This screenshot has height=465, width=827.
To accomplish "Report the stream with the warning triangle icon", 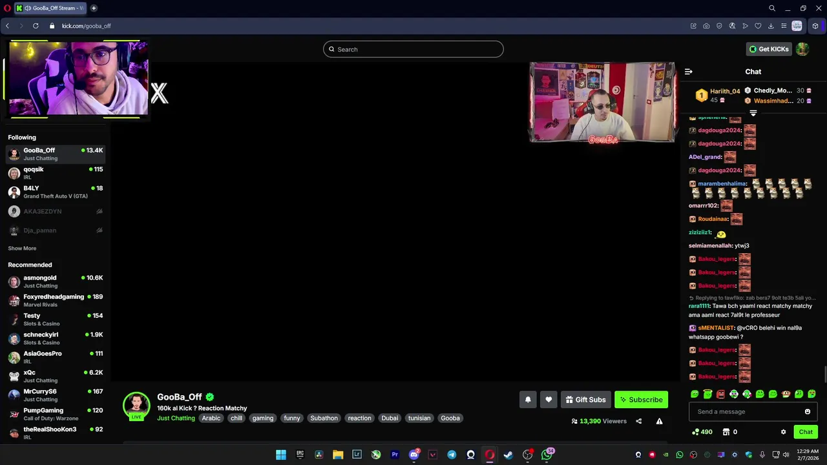I will click(x=659, y=421).
